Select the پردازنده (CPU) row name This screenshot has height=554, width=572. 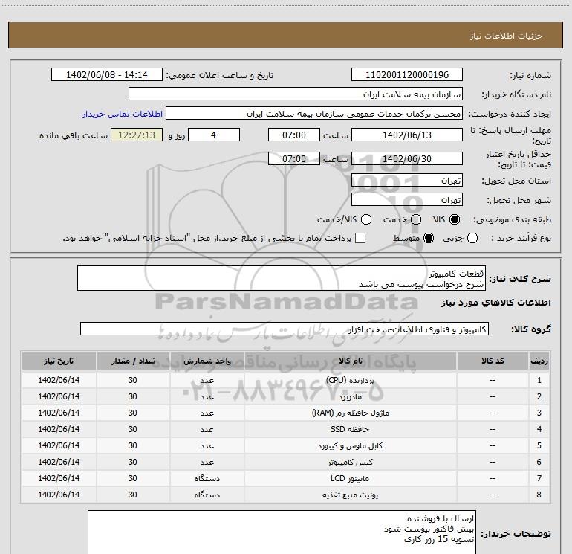pos(350,380)
